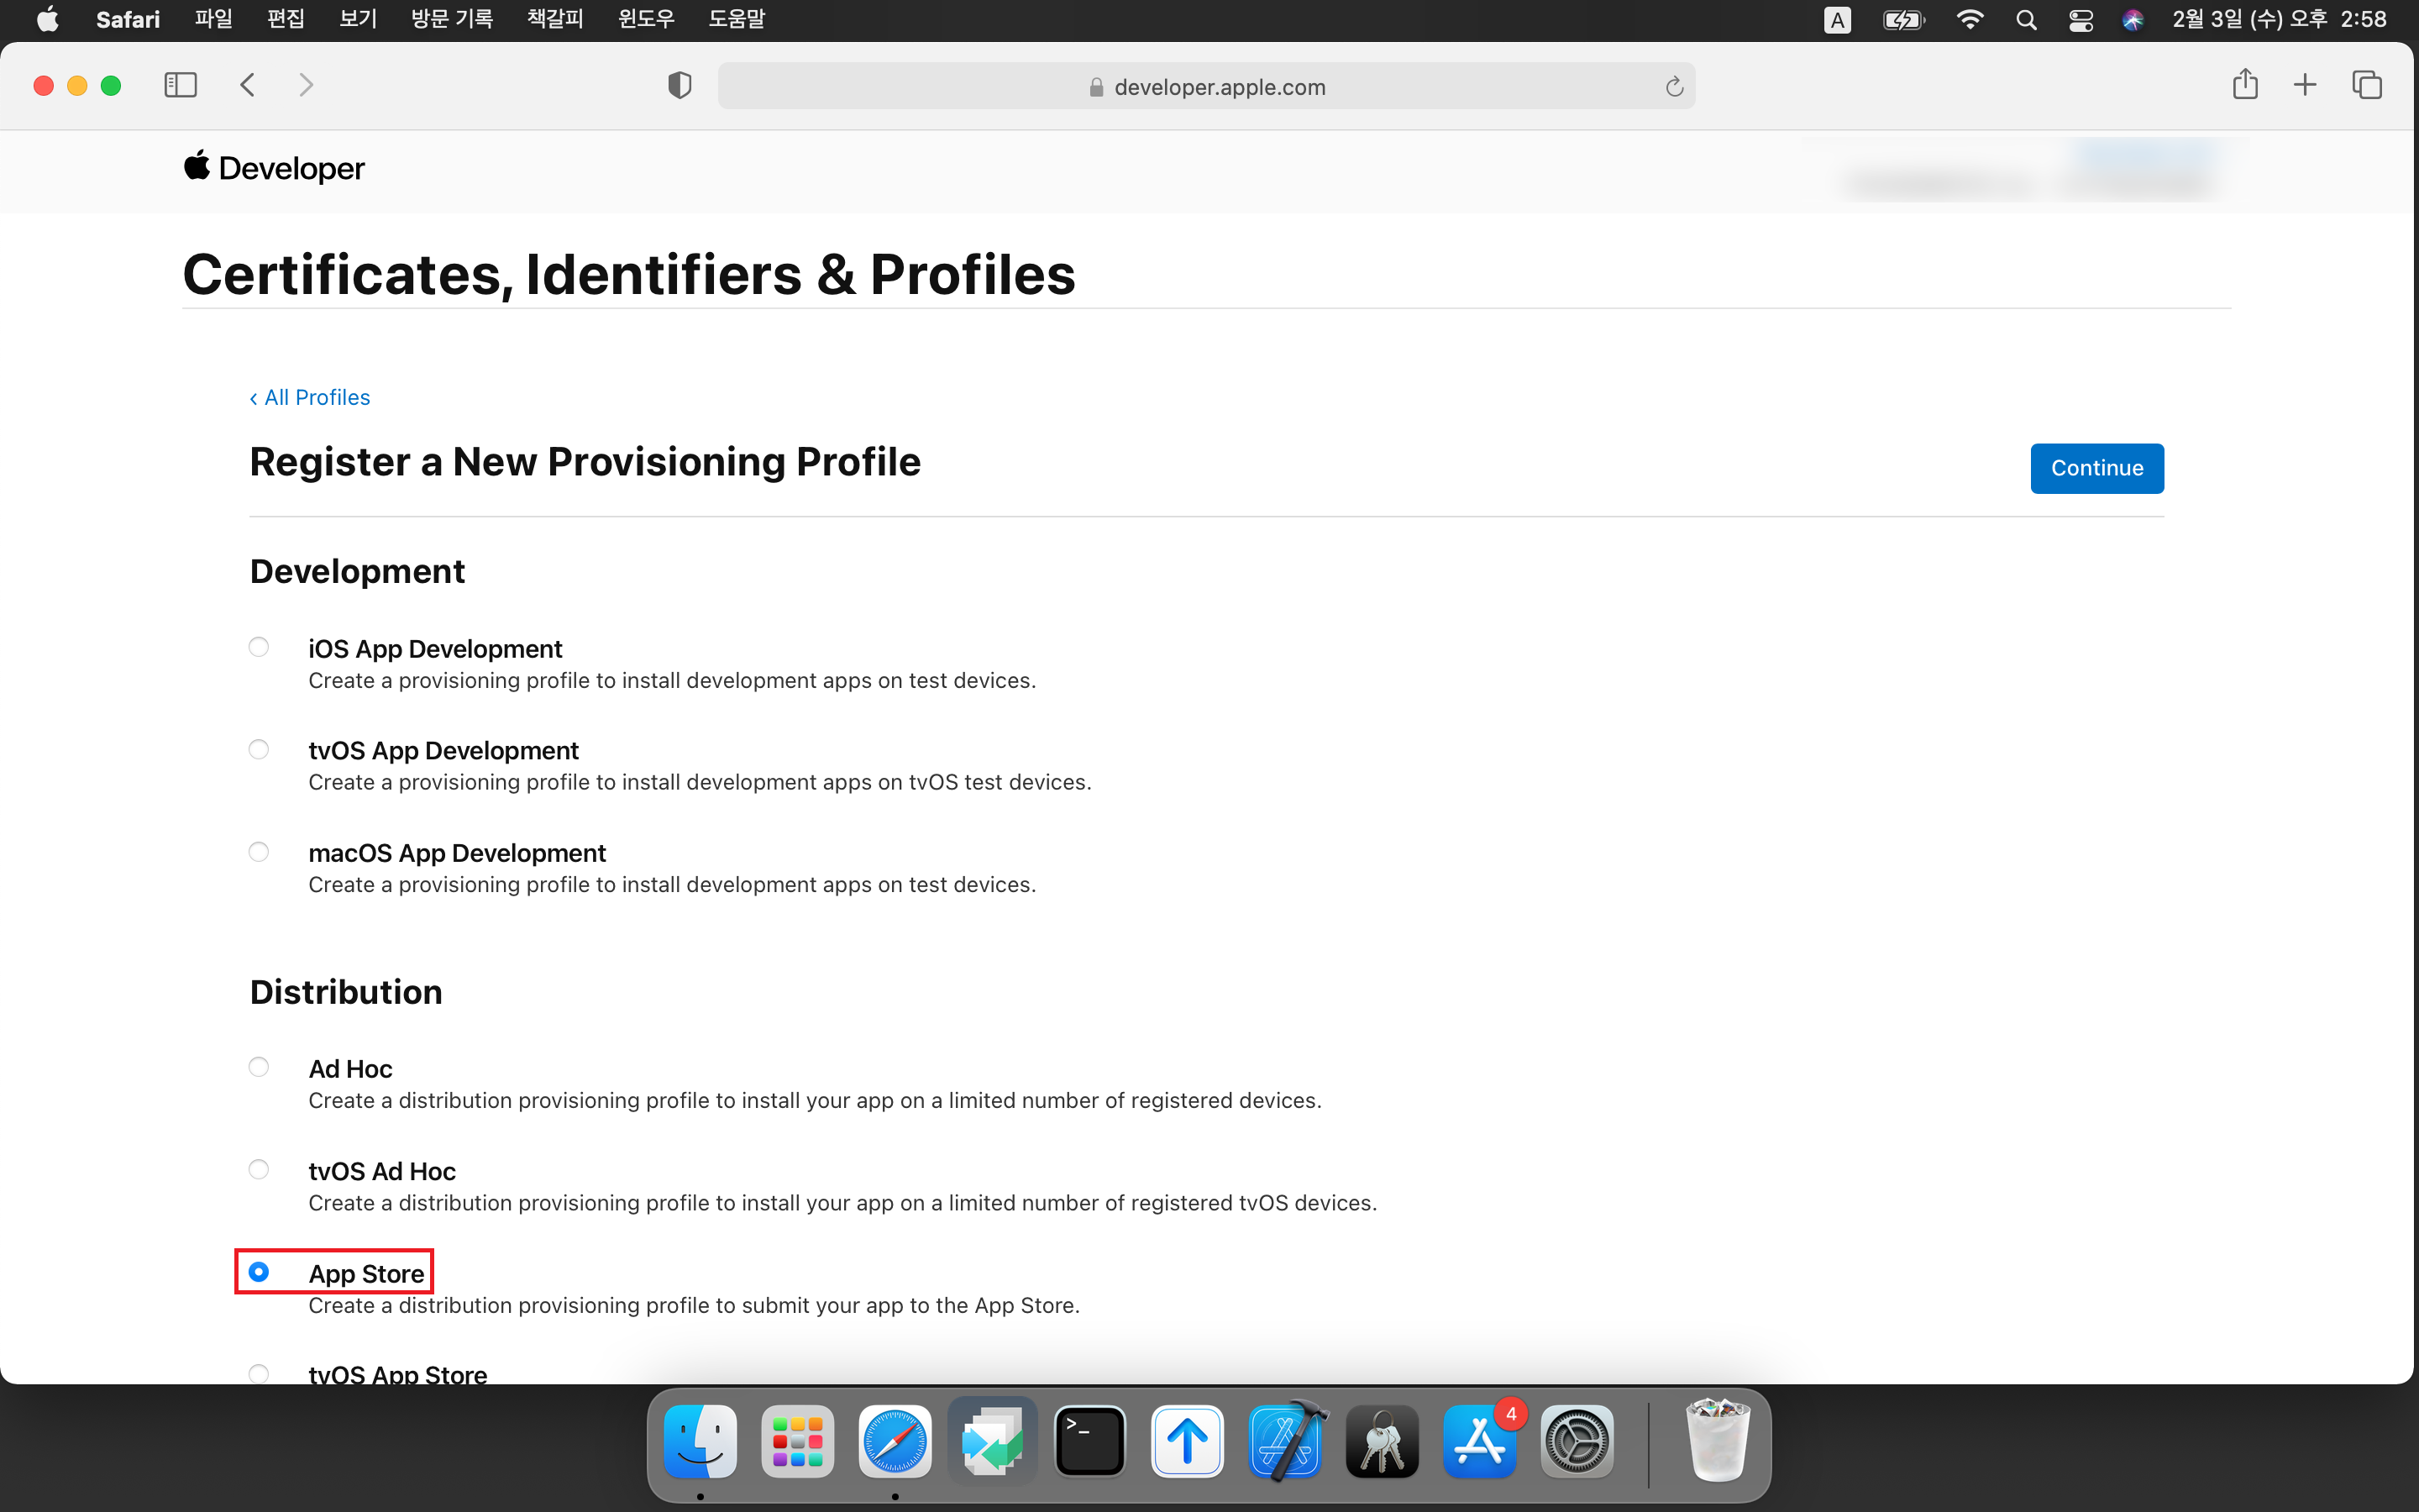This screenshot has height=1512, width=2419.
Task: Open Control Center in the menu bar
Action: (2081, 20)
